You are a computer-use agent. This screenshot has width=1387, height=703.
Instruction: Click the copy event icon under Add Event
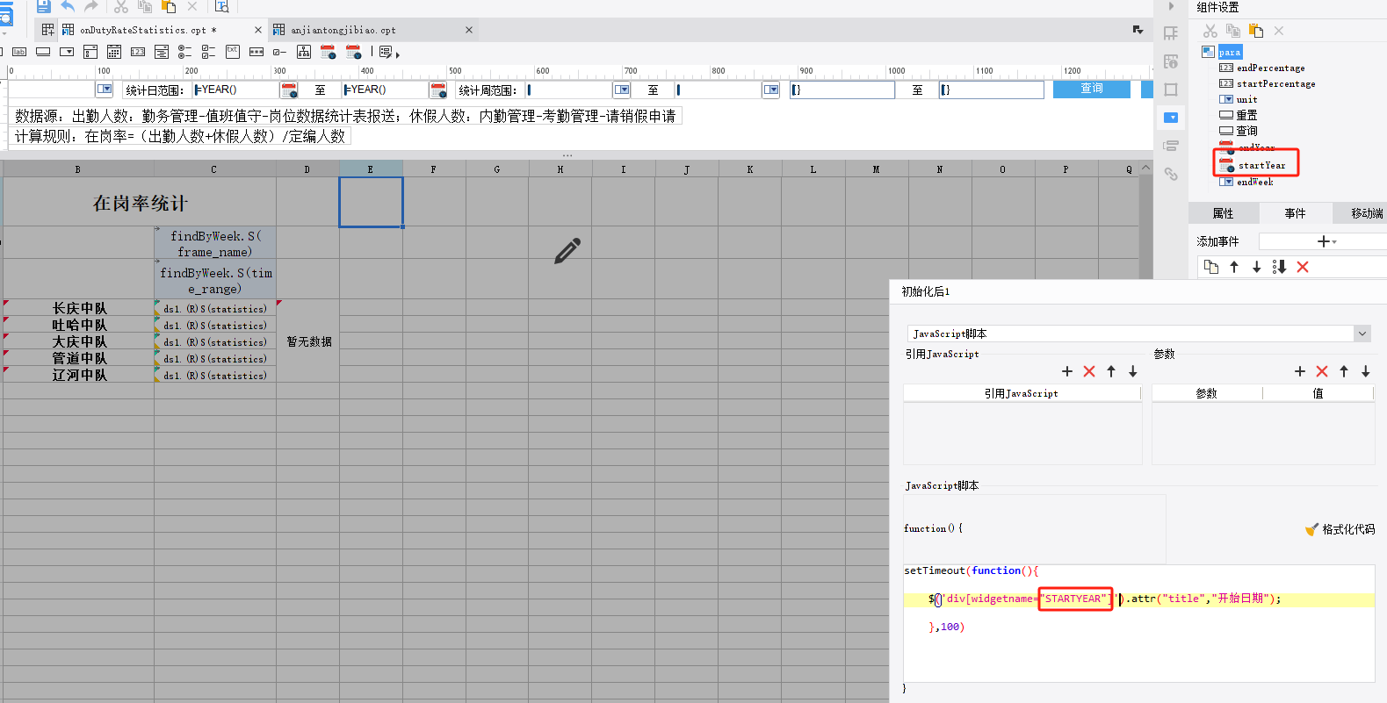[x=1211, y=267]
